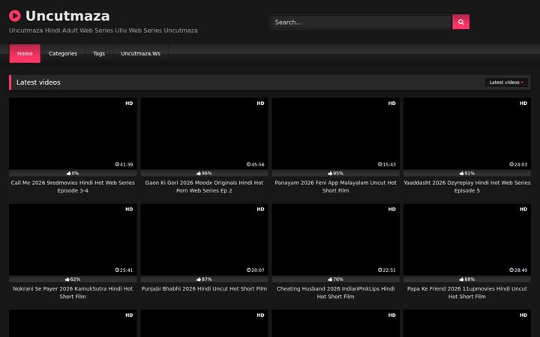Click the pink play logo icon

point(15,16)
